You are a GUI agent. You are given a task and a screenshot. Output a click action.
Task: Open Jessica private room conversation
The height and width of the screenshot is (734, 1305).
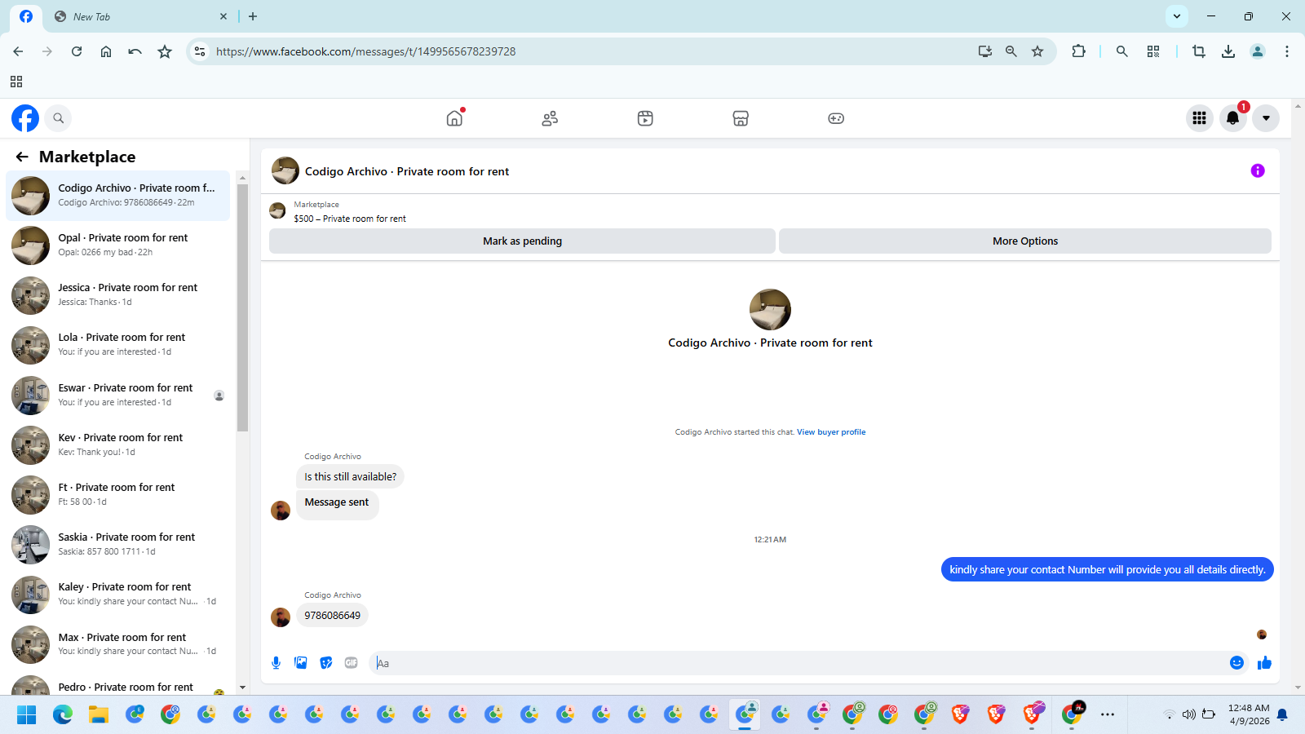point(118,294)
